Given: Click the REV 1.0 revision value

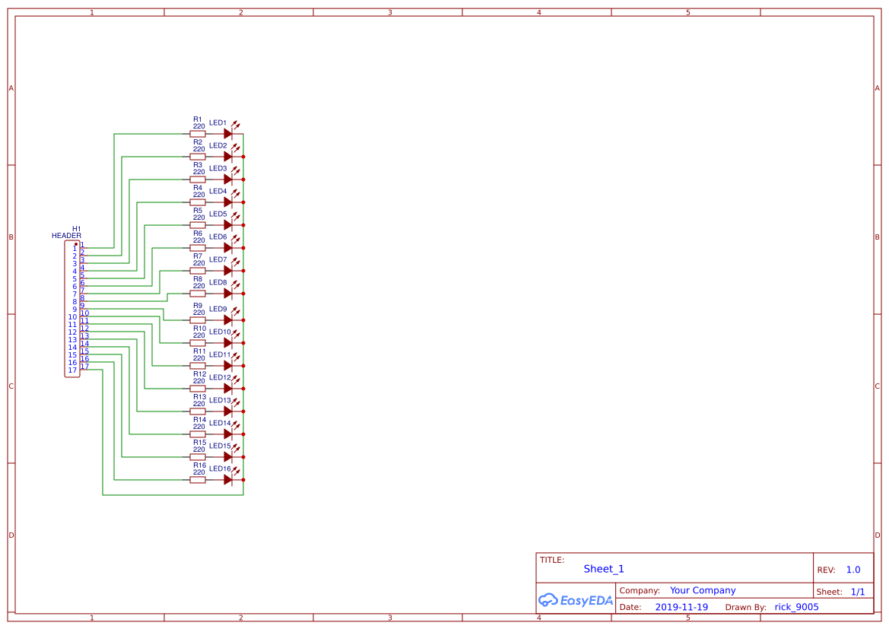Looking at the screenshot, I should pos(852,569).
